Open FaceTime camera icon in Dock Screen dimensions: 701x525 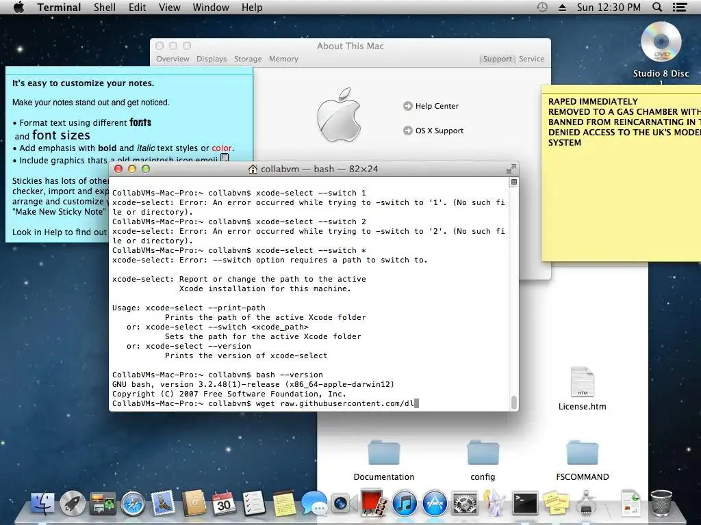344,504
